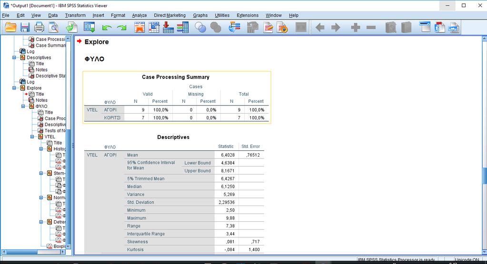This screenshot has width=487, height=264.
Task: Collapse the Explore node in outline
Action: point(14,88)
